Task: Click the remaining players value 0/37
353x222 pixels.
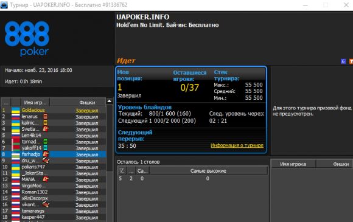Action: click(x=189, y=88)
